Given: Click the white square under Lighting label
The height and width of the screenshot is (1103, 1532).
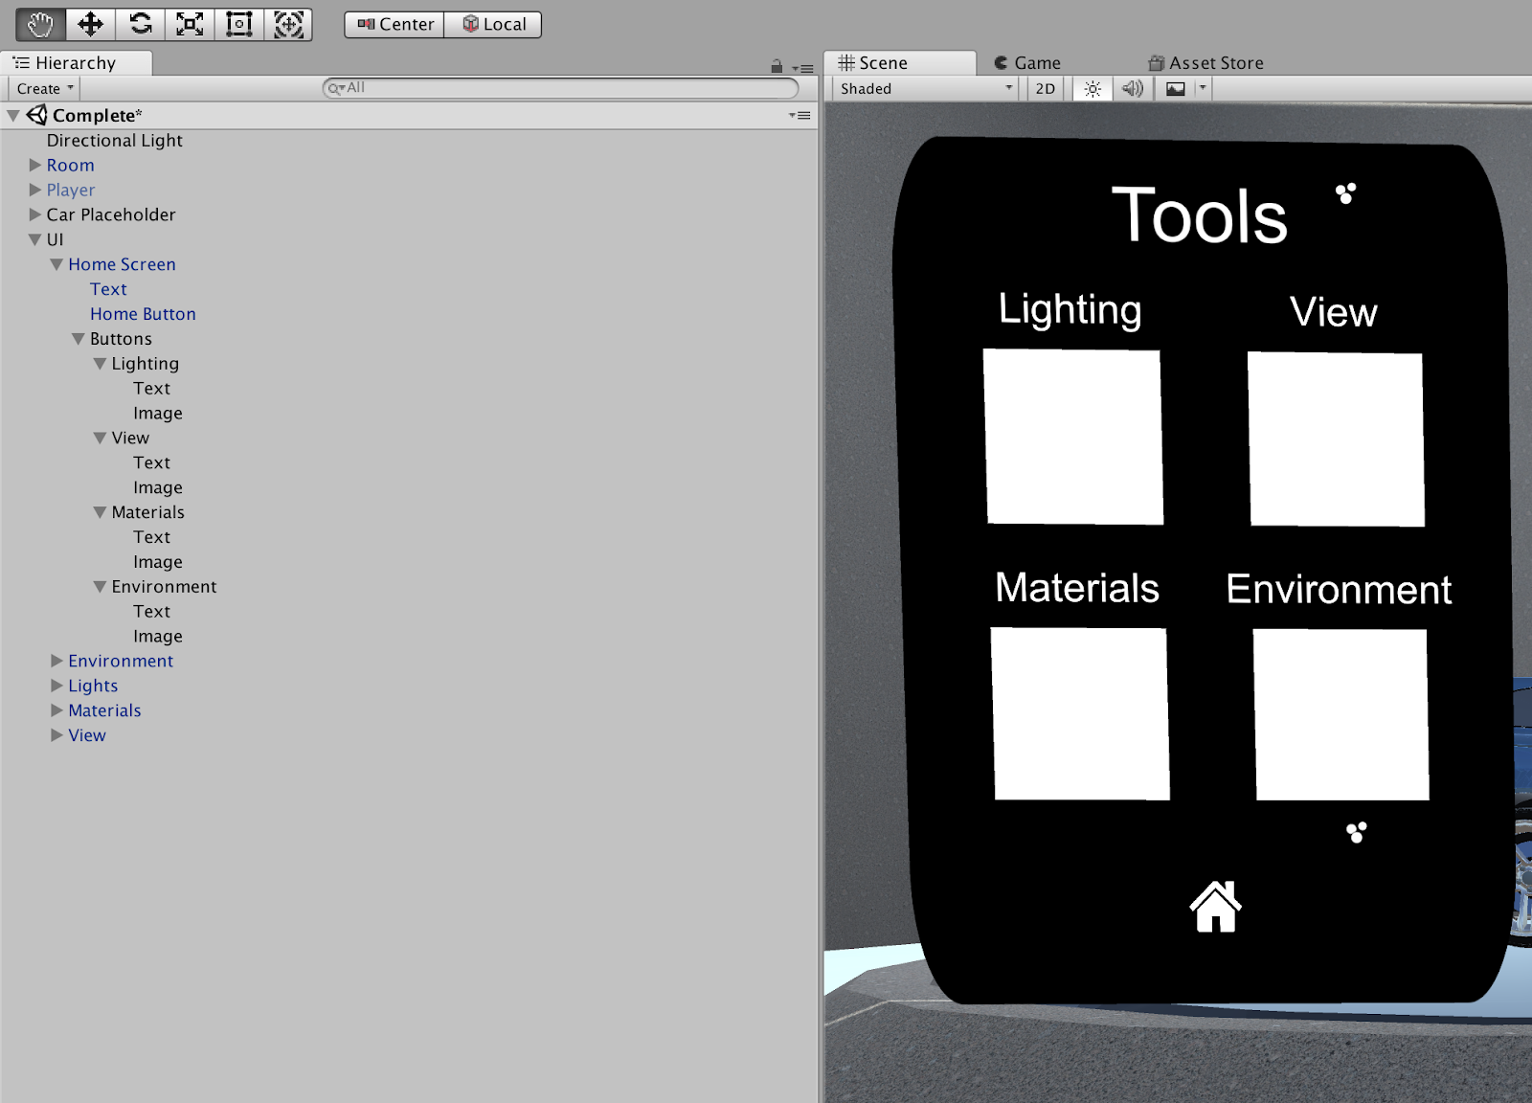Looking at the screenshot, I should 1073,437.
